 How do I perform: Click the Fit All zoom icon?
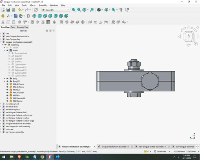pos(74,10)
